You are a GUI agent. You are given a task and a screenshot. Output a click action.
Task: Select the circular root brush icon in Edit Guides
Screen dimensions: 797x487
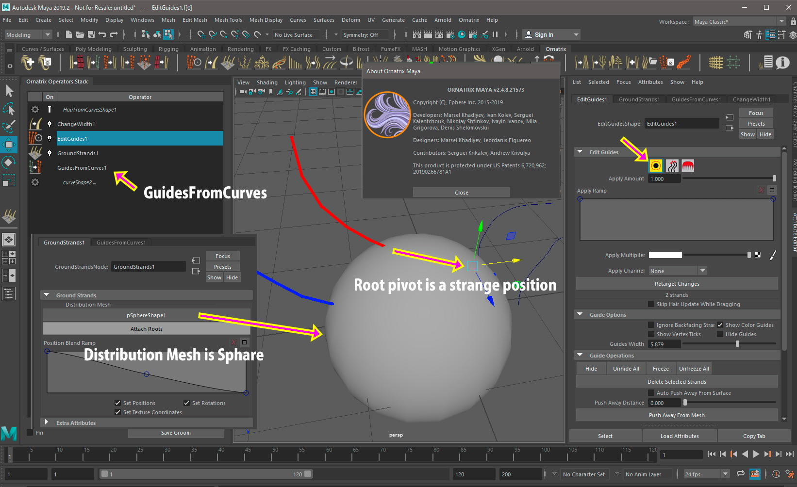[x=656, y=166]
